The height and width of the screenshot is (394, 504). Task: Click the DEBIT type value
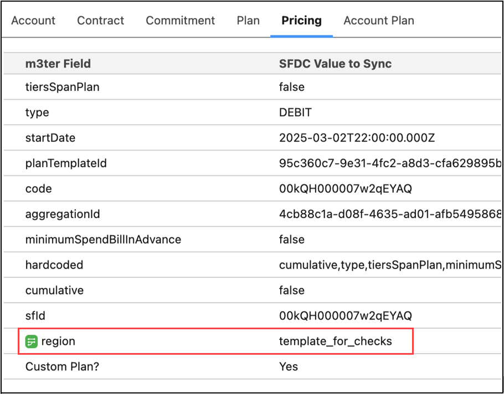295,112
